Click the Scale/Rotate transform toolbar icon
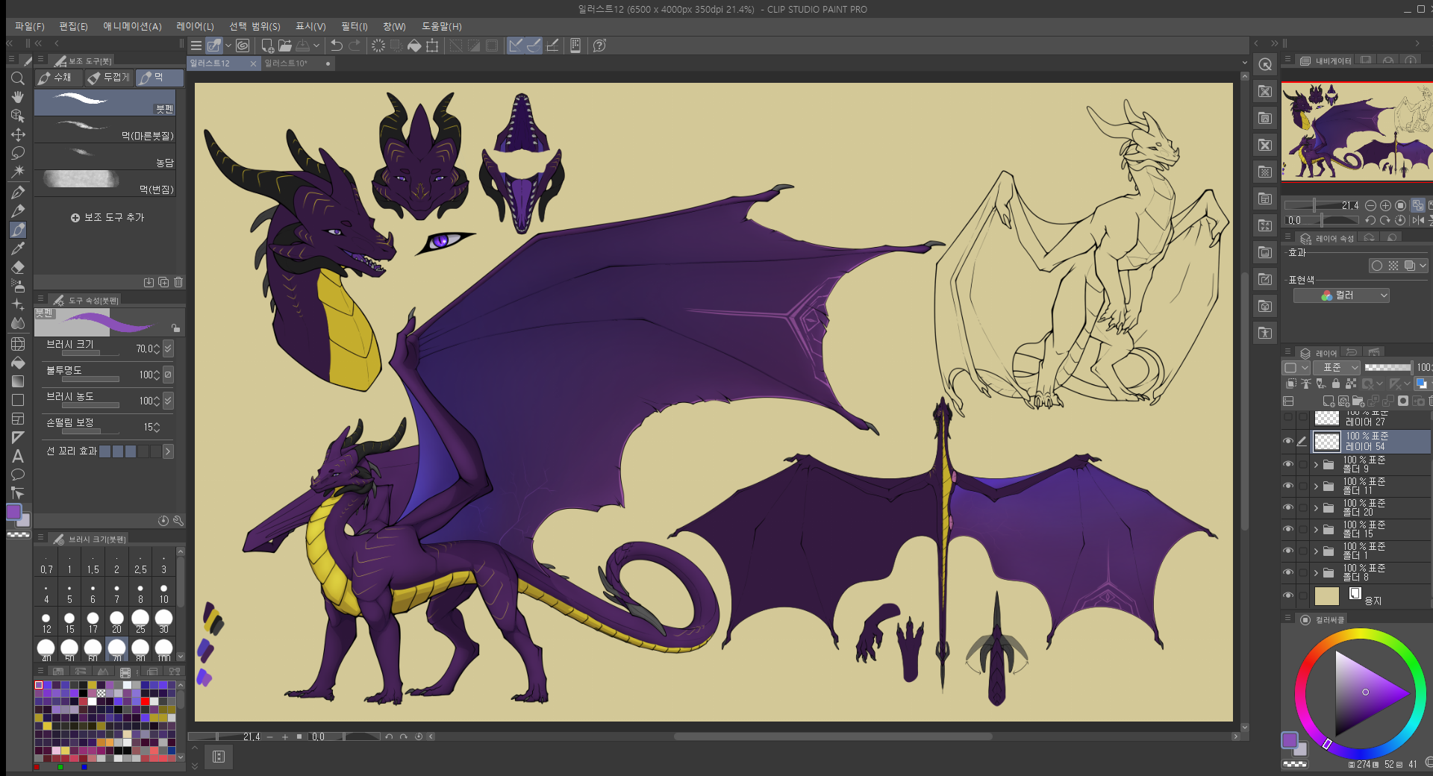Viewport: 1433px width, 776px height. [x=432, y=46]
